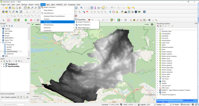Open the Processing menu
199x106 pixels.
tap(72, 5)
